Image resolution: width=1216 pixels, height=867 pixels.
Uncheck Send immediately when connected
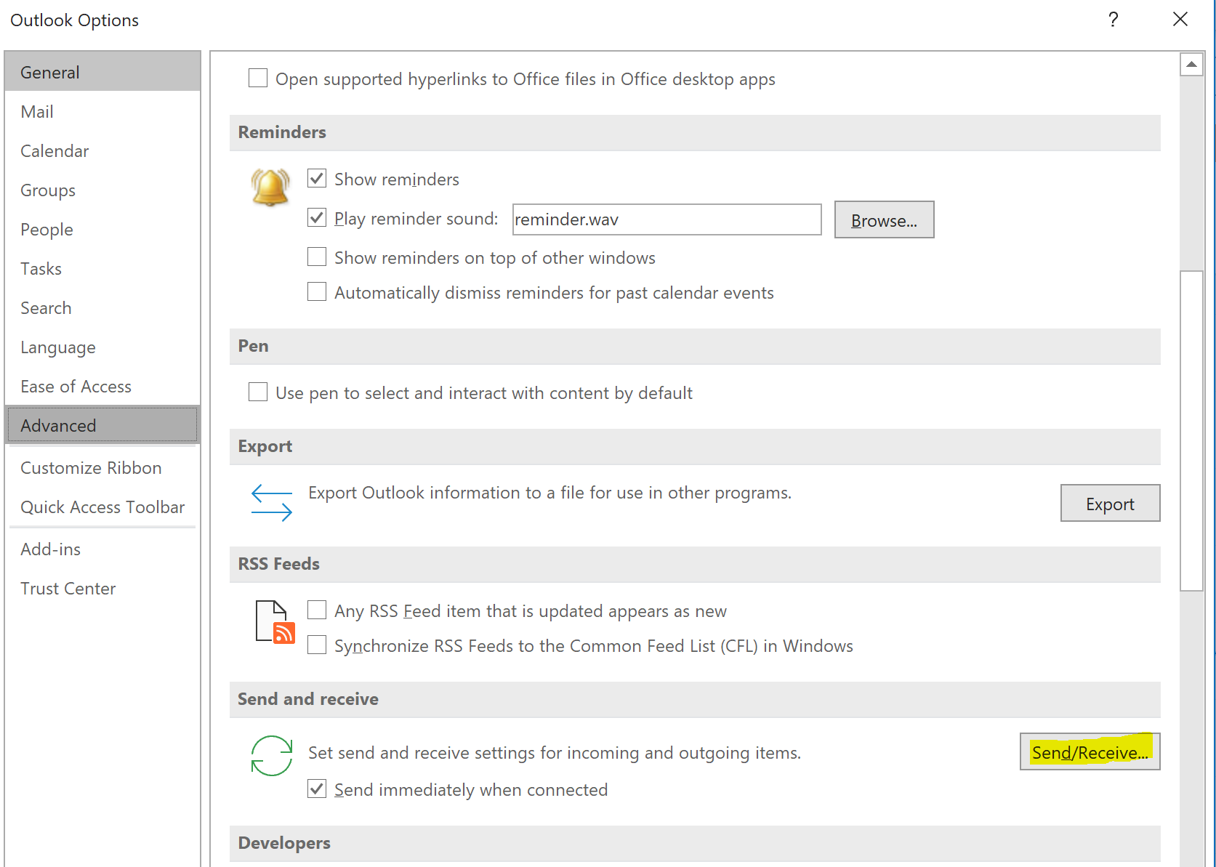317,789
